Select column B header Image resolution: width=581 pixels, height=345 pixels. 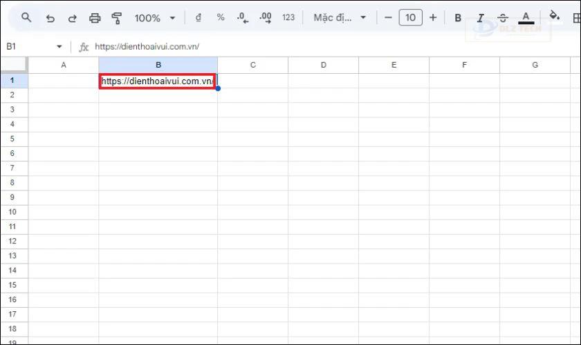tap(158, 65)
